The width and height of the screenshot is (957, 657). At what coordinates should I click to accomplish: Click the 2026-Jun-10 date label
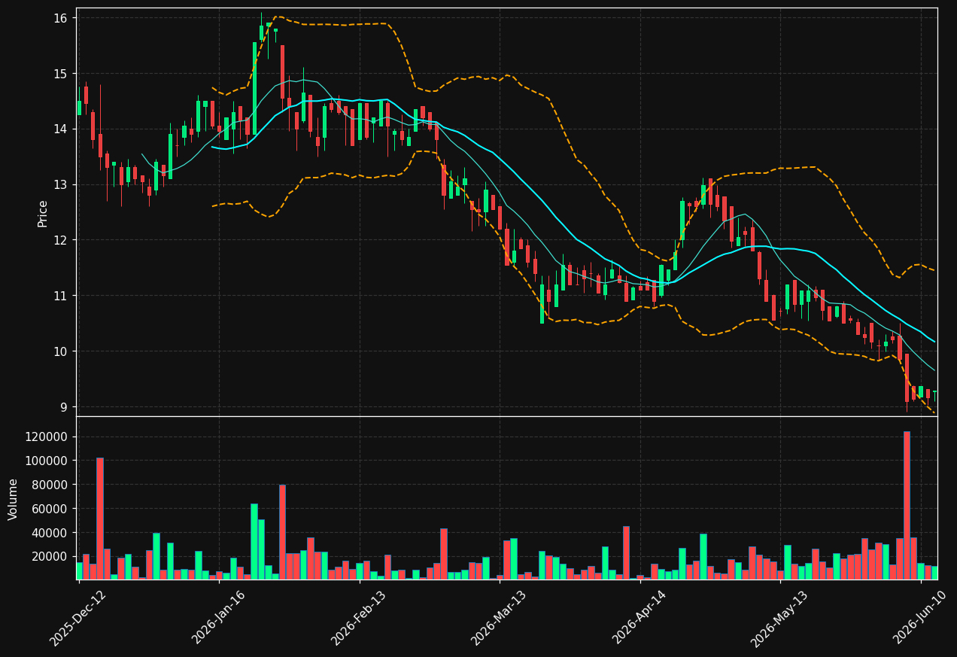[x=920, y=618]
